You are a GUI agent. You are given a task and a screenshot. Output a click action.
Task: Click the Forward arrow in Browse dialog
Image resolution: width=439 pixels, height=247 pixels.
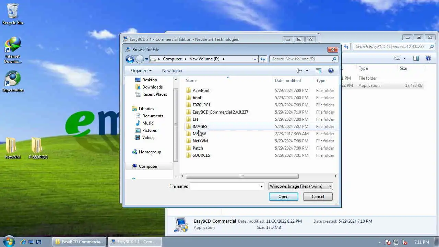click(x=140, y=59)
